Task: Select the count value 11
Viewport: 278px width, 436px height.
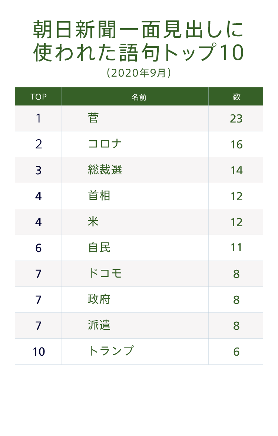Action: coord(236,248)
